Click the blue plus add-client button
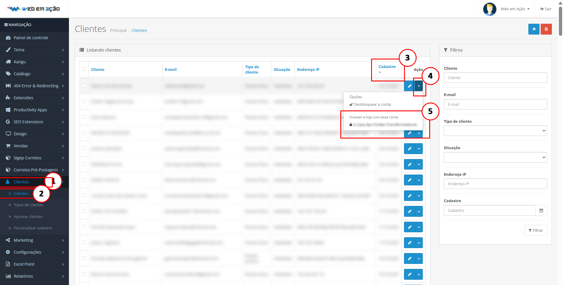 [x=534, y=29]
